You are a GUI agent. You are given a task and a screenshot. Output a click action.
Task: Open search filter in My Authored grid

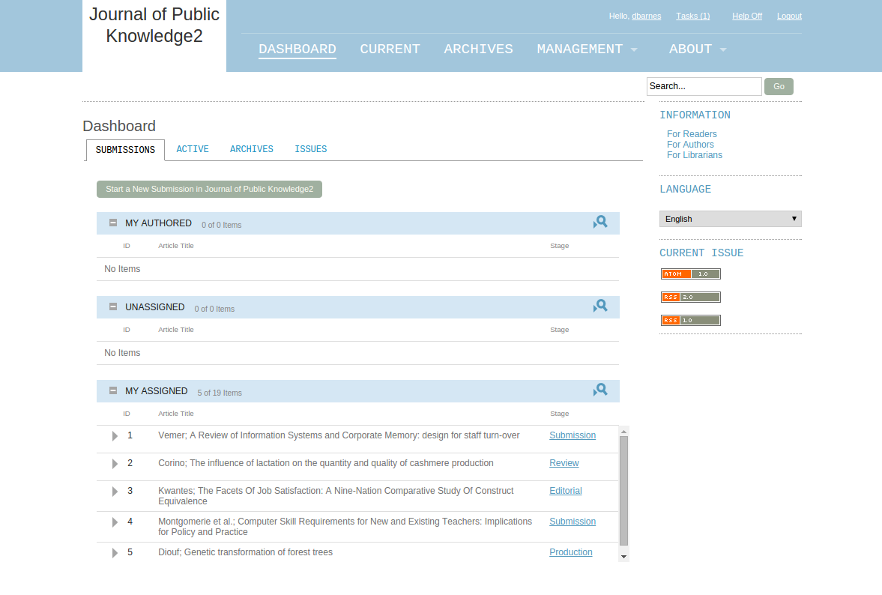(x=600, y=223)
